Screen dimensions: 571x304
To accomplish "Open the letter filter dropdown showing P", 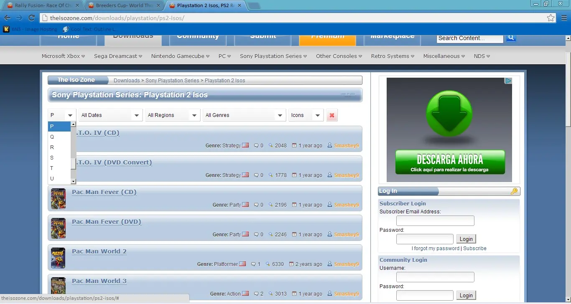I will click(61, 115).
